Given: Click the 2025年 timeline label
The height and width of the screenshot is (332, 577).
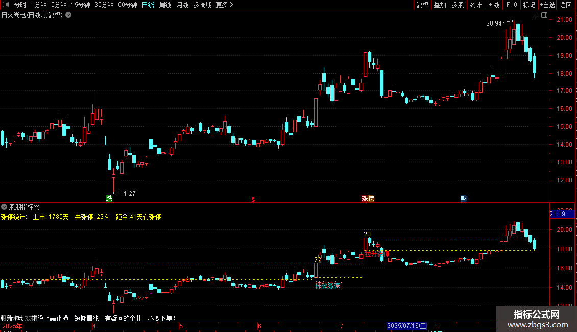Looking at the screenshot, I should point(12,326).
